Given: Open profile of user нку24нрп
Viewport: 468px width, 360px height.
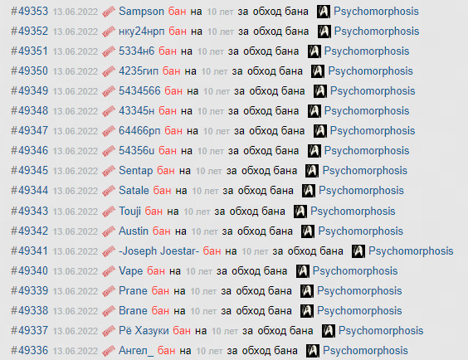Looking at the screenshot, I should point(141,32).
